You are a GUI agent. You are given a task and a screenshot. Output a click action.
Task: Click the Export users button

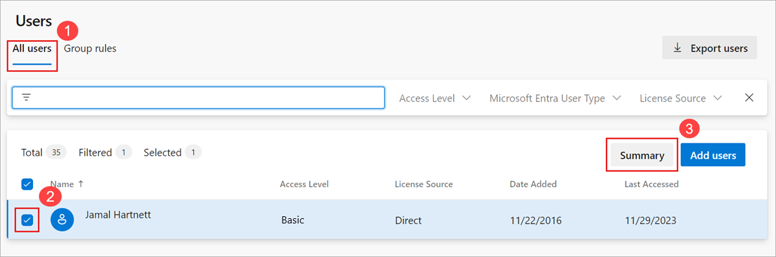pyautogui.click(x=709, y=48)
